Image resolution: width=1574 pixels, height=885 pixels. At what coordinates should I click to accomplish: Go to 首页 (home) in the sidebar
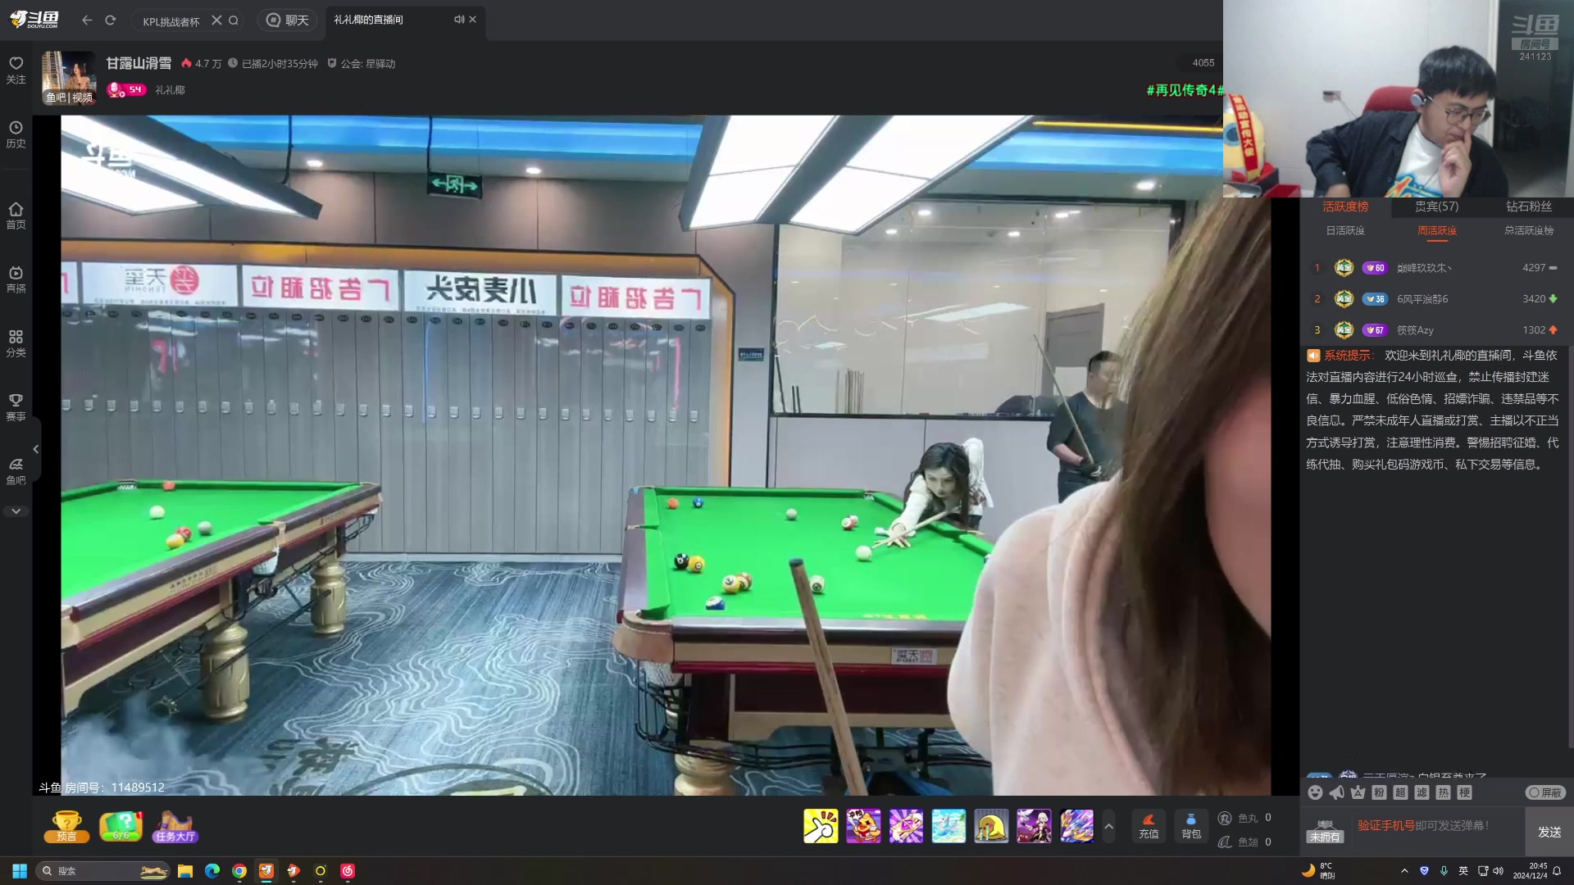[x=16, y=216]
